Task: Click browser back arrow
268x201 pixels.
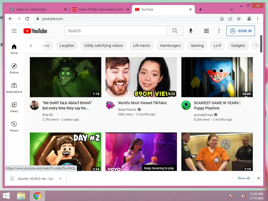Action: pos(10,19)
